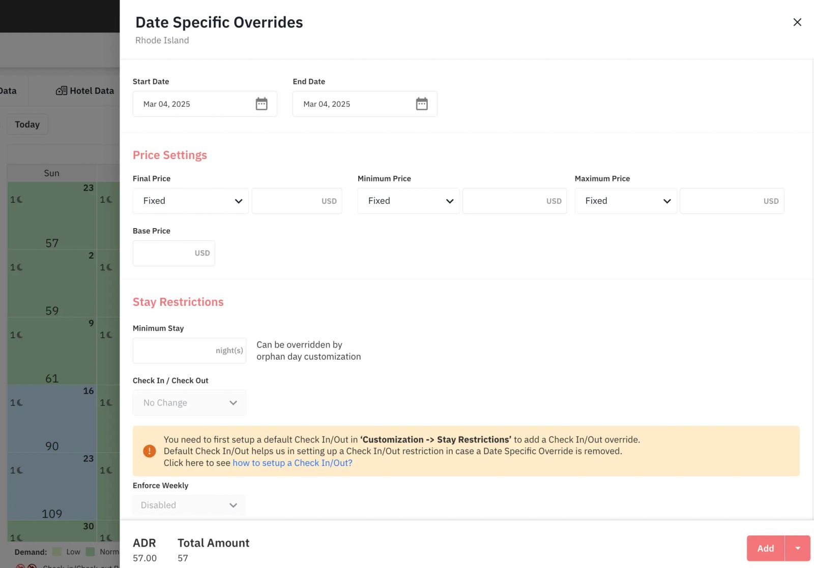
Task: Click the ADR value 57.00
Action: click(x=144, y=558)
